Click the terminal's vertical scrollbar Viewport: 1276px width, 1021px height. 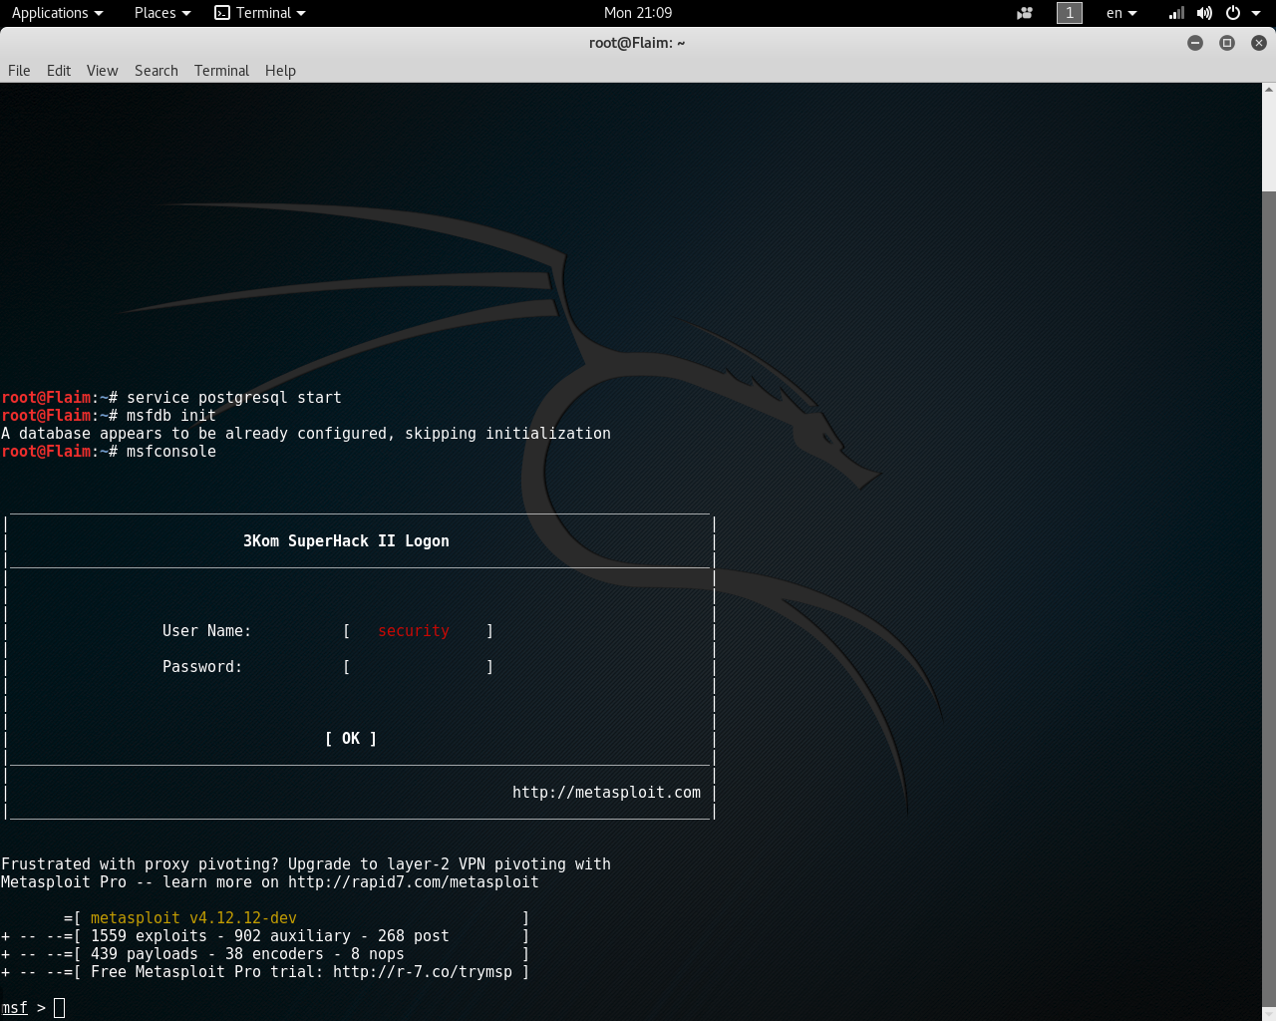pyautogui.click(x=1268, y=598)
